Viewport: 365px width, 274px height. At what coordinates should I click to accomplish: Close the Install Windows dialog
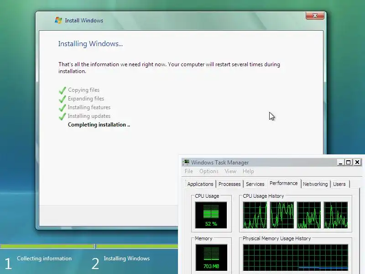(x=315, y=16)
